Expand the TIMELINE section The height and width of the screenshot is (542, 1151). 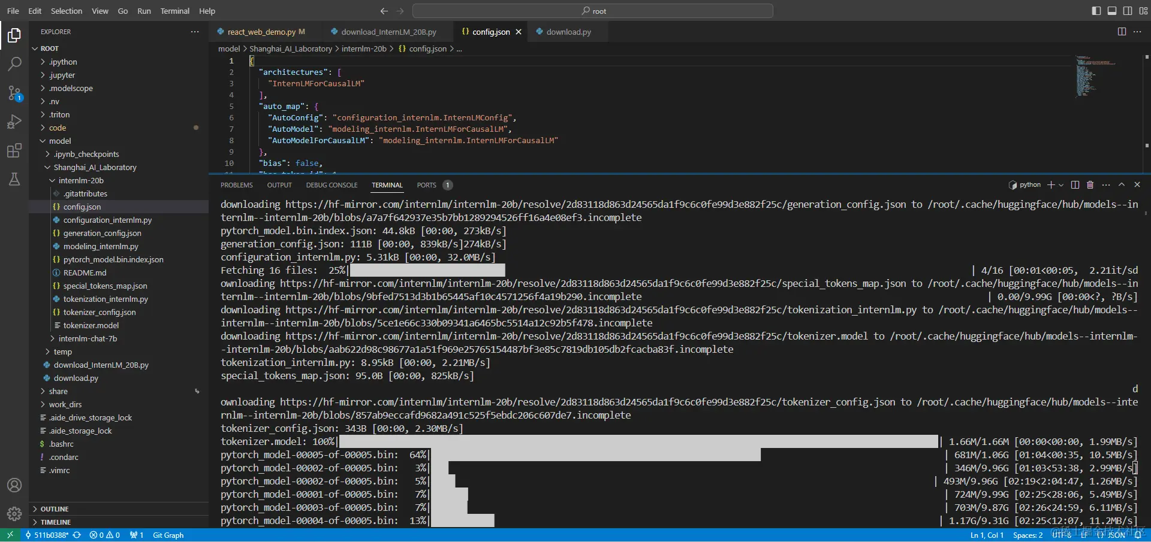pyautogui.click(x=120, y=522)
